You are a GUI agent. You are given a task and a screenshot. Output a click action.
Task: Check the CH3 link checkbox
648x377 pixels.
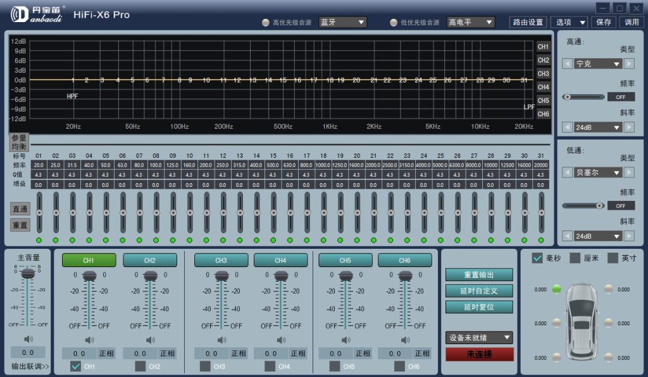205,366
